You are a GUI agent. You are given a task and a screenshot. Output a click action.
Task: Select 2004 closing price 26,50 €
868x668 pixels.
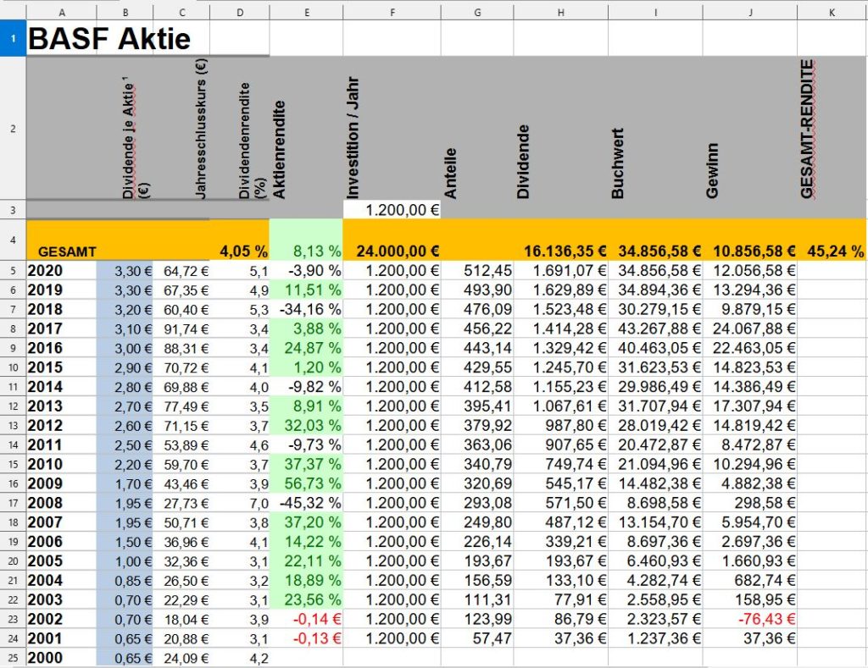pos(181,580)
